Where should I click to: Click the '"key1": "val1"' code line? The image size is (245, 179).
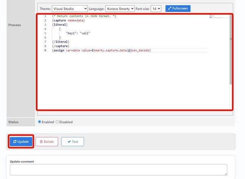click(x=78, y=33)
